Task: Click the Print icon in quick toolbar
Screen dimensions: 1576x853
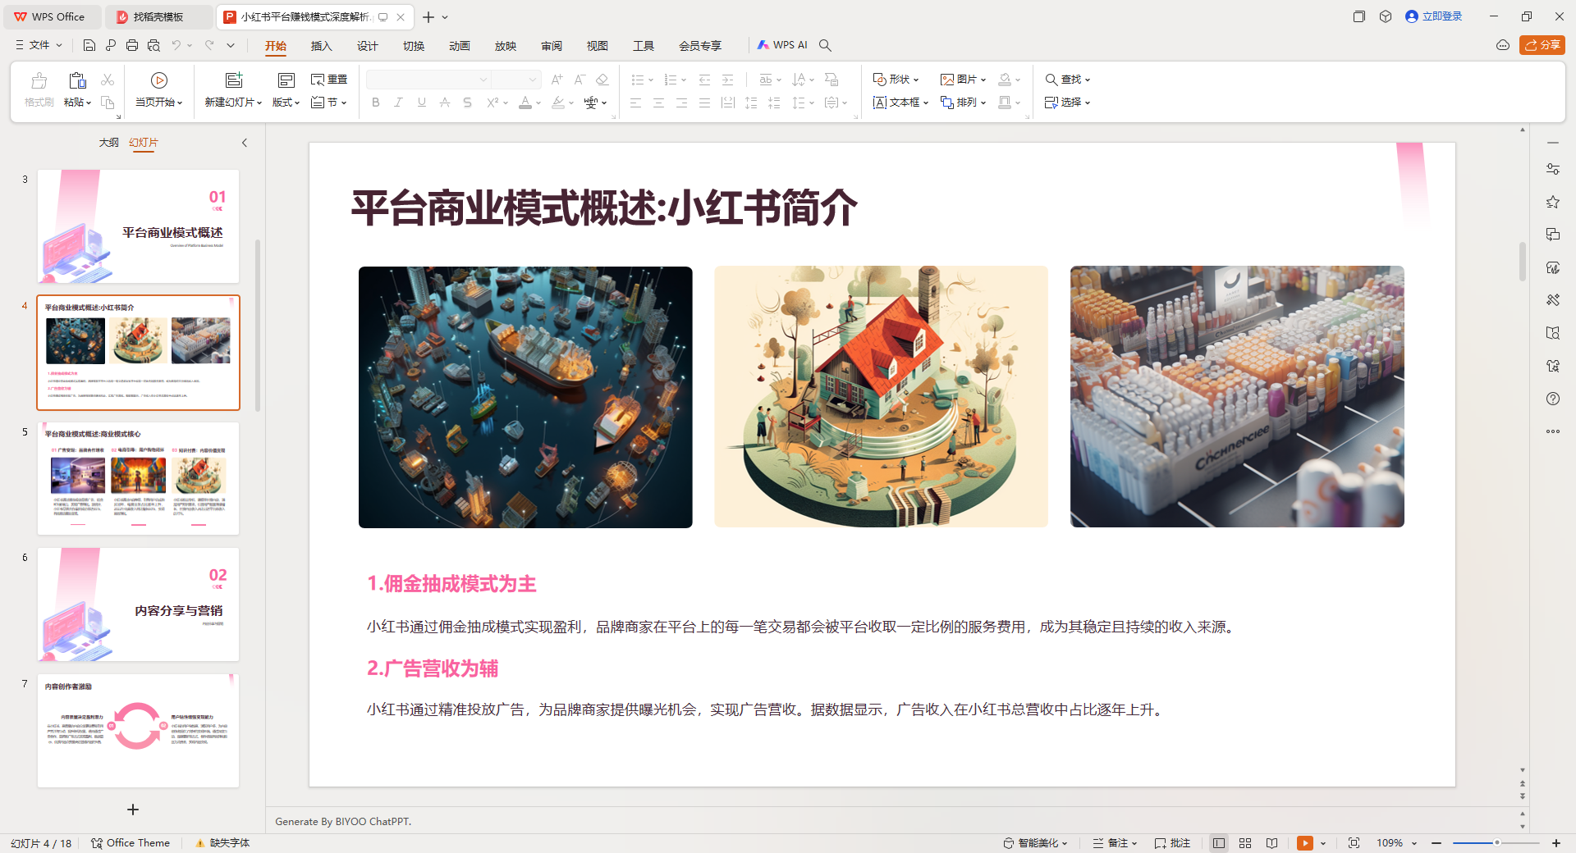Action: pyautogui.click(x=132, y=45)
